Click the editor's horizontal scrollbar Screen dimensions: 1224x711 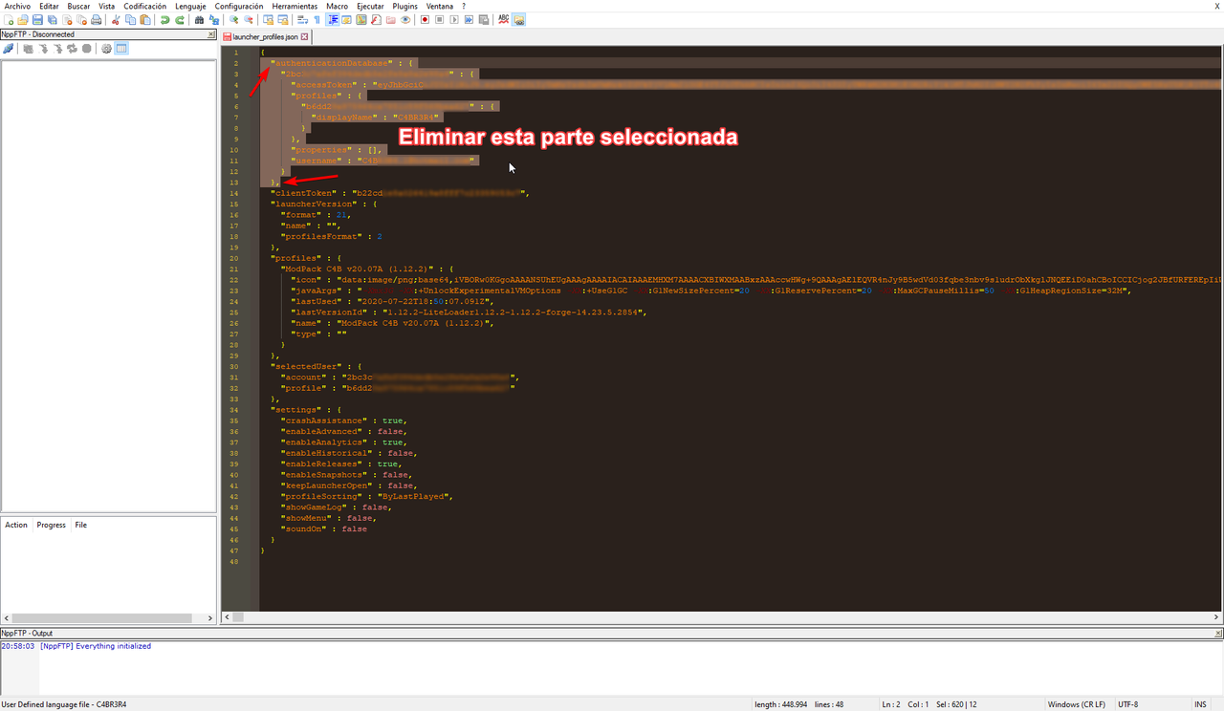(722, 617)
